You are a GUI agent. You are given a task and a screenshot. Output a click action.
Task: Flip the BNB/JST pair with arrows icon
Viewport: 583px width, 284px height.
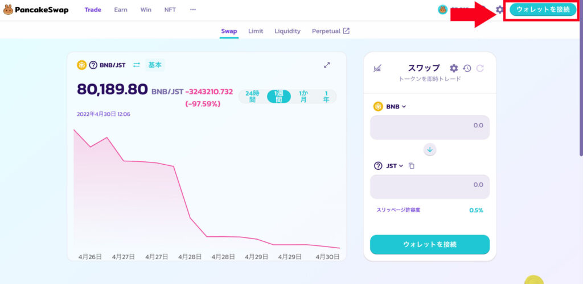[x=137, y=65]
